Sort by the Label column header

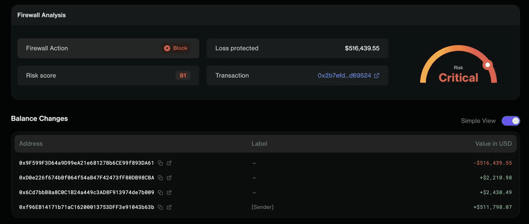(259, 144)
